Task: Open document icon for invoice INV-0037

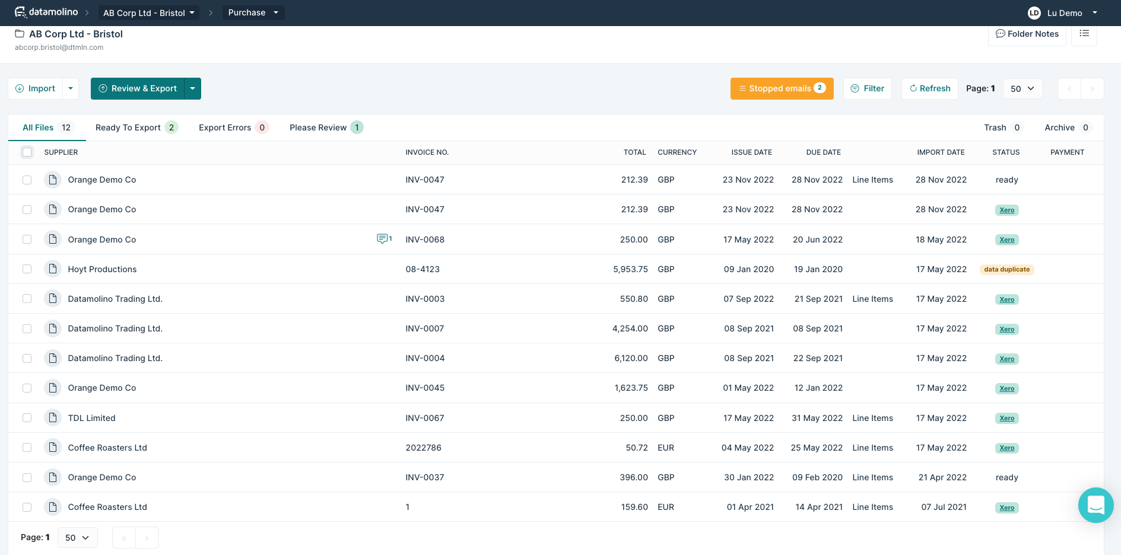Action: pyautogui.click(x=53, y=477)
